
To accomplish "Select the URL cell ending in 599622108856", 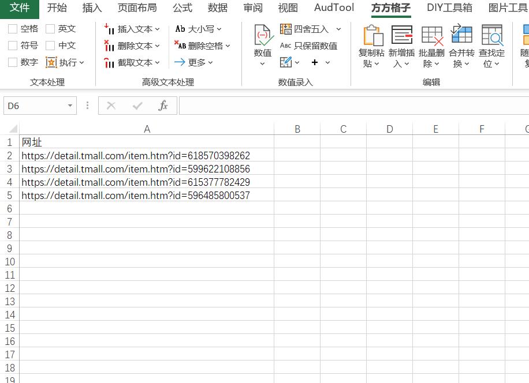I will coord(147,169).
